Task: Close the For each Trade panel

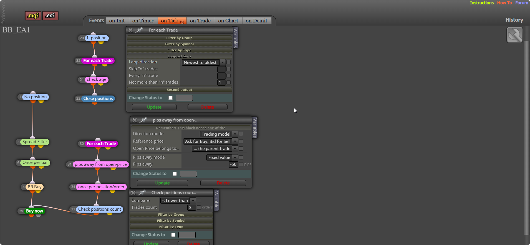Action: [130, 30]
